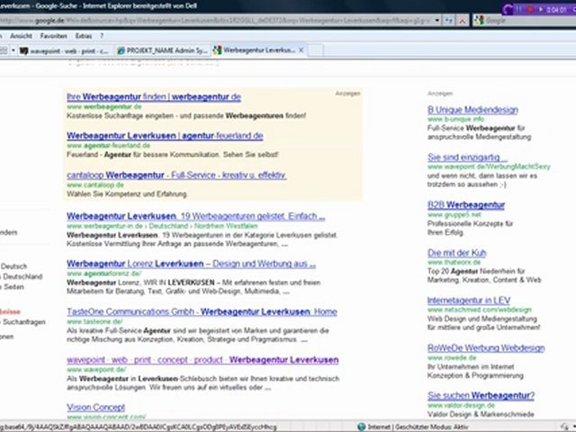Click green URL www.werbeagentur.de
Screen dimensions: 576x432
(x=104, y=107)
